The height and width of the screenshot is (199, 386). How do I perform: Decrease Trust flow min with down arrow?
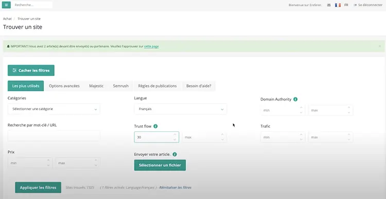(175, 140)
